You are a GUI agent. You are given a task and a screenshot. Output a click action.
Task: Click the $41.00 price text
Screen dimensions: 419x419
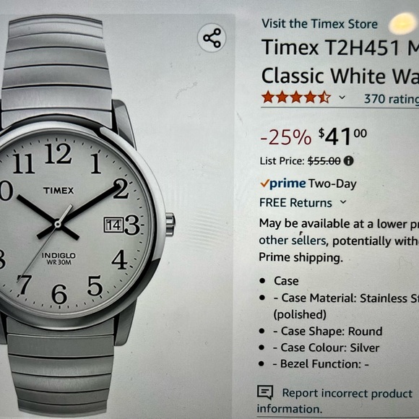tap(342, 137)
